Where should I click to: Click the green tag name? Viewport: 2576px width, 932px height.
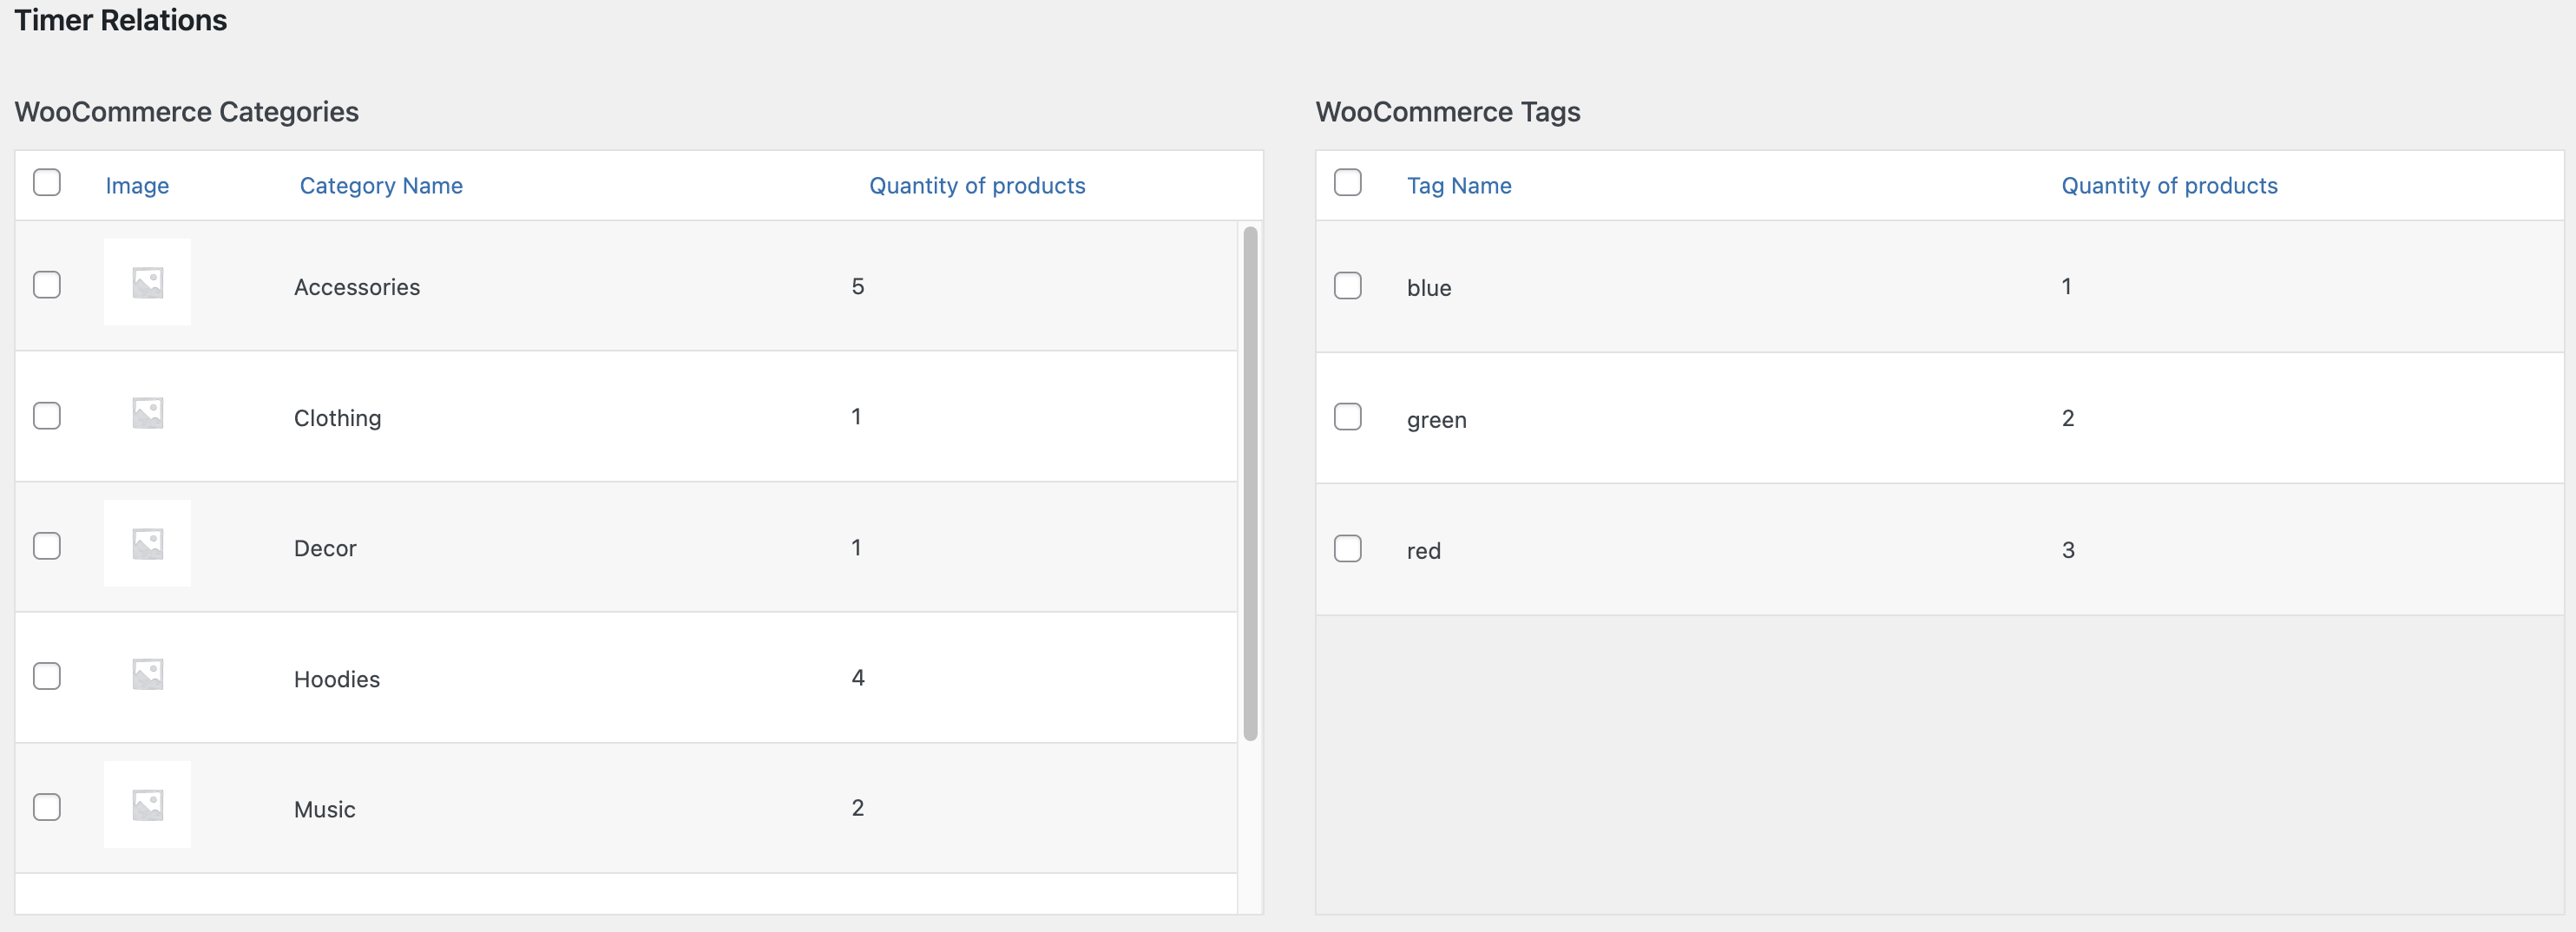click(x=1437, y=420)
